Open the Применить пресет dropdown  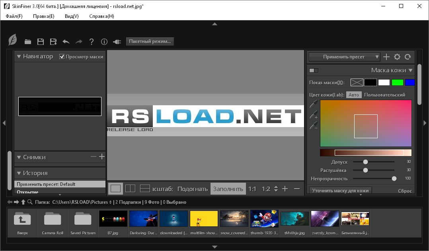coord(345,57)
